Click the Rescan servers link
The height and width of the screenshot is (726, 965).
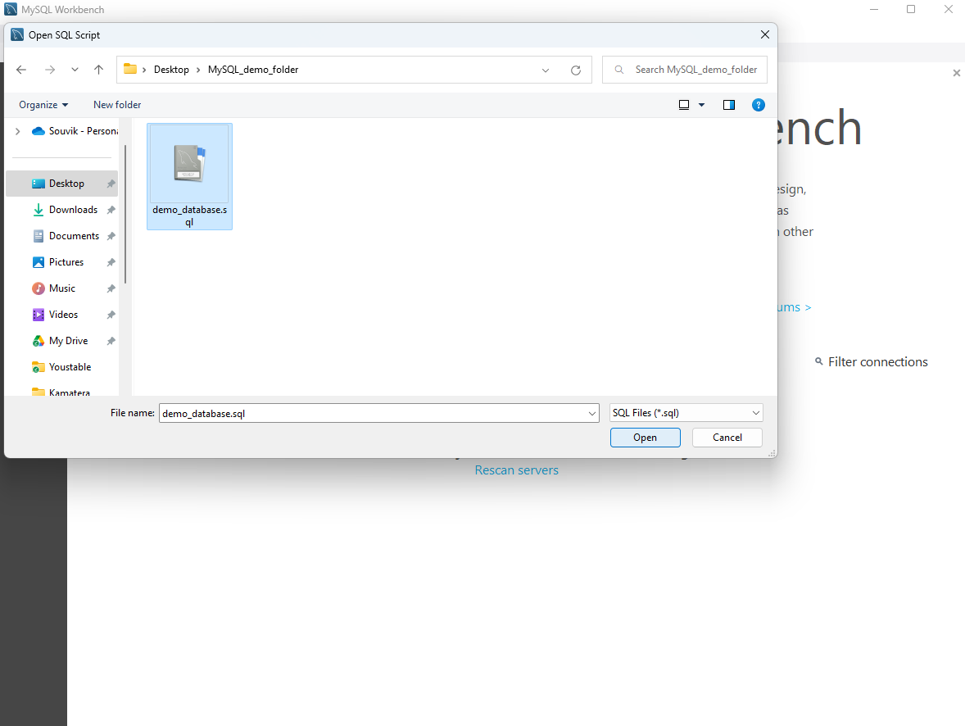pyautogui.click(x=516, y=470)
